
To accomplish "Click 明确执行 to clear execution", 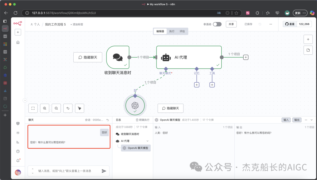I will (x=143, y=120).
